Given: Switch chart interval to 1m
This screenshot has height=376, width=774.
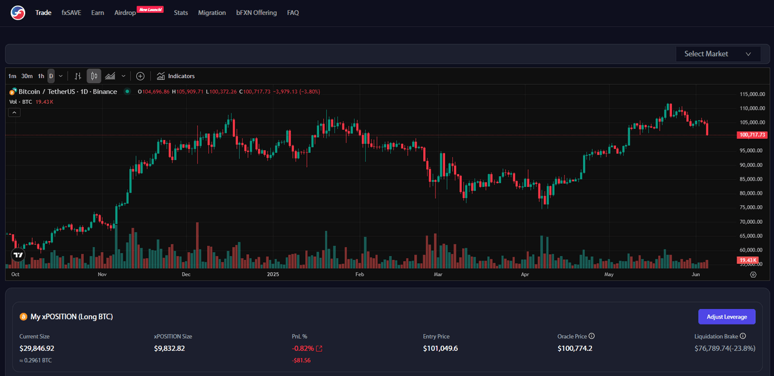Looking at the screenshot, I should 12,76.
